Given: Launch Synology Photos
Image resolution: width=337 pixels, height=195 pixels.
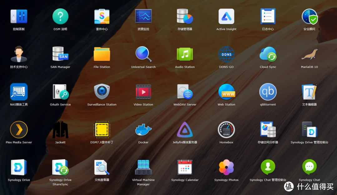Looking at the screenshot, I should pyautogui.click(x=226, y=167).
